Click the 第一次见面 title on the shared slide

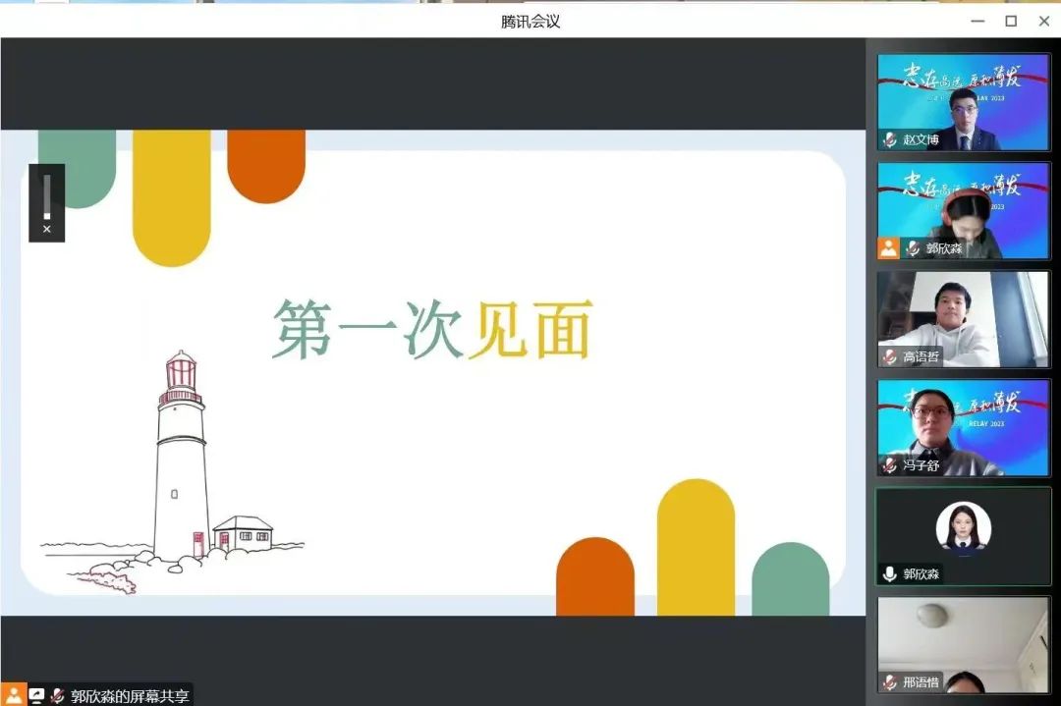432,330
